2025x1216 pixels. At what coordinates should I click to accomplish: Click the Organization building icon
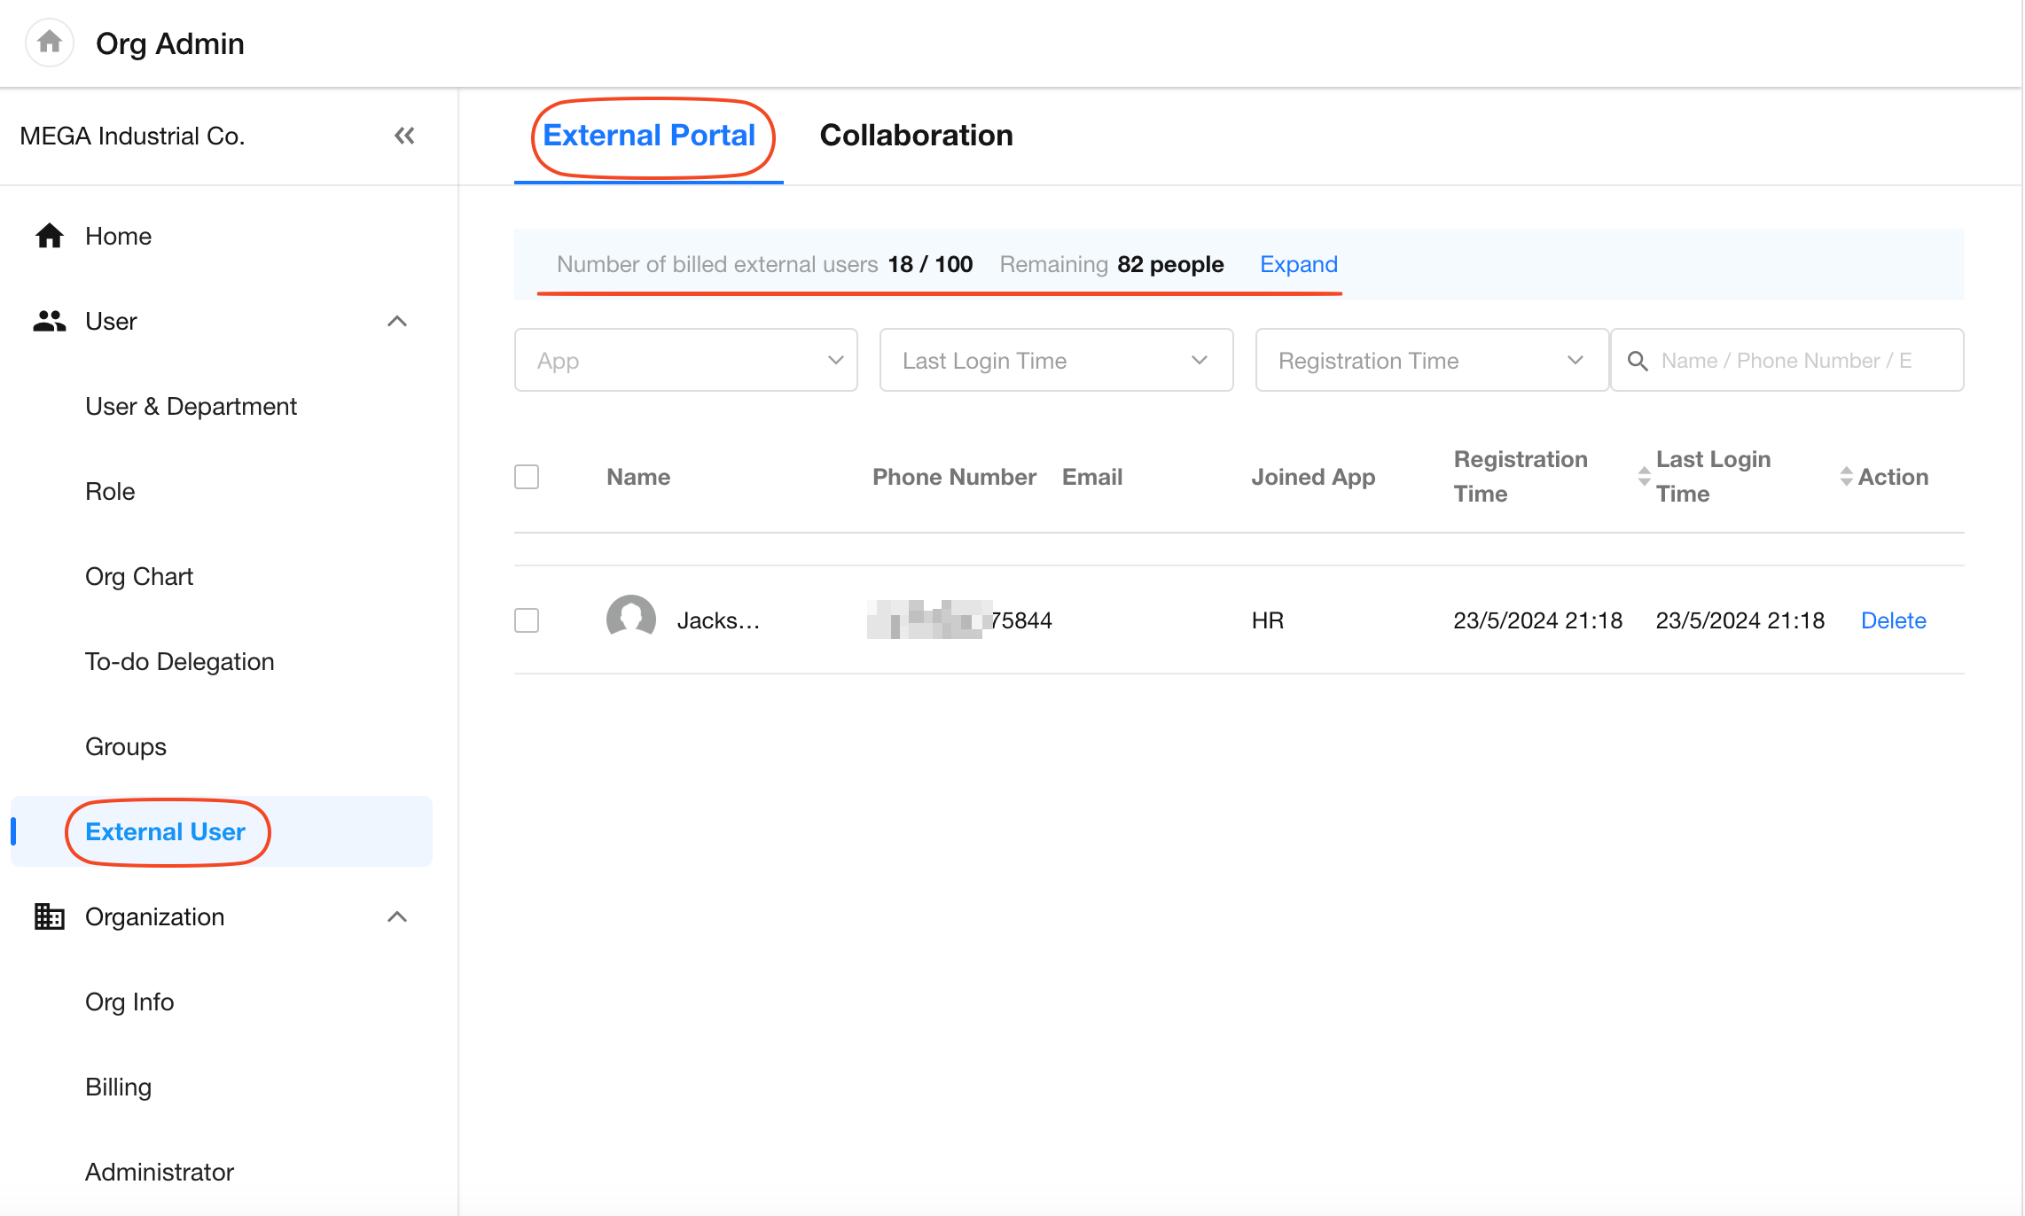pos(50,916)
